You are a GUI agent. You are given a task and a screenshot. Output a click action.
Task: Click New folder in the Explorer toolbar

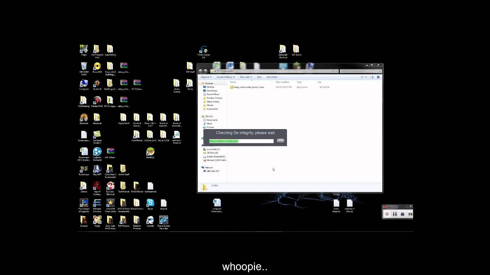pyautogui.click(x=272, y=77)
